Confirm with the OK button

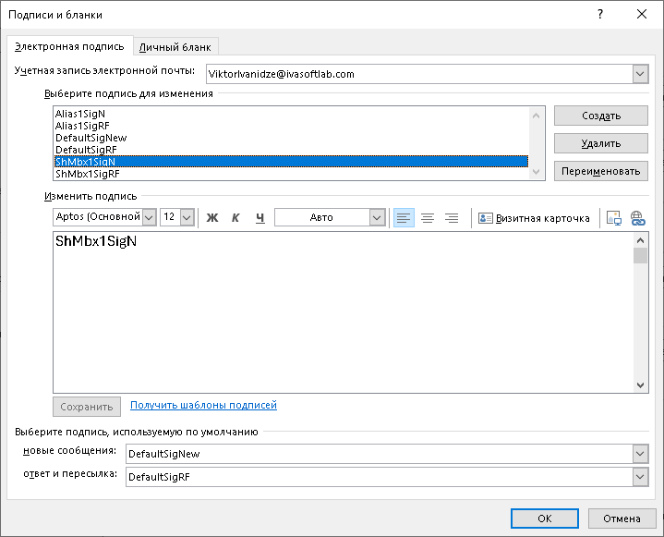point(545,519)
